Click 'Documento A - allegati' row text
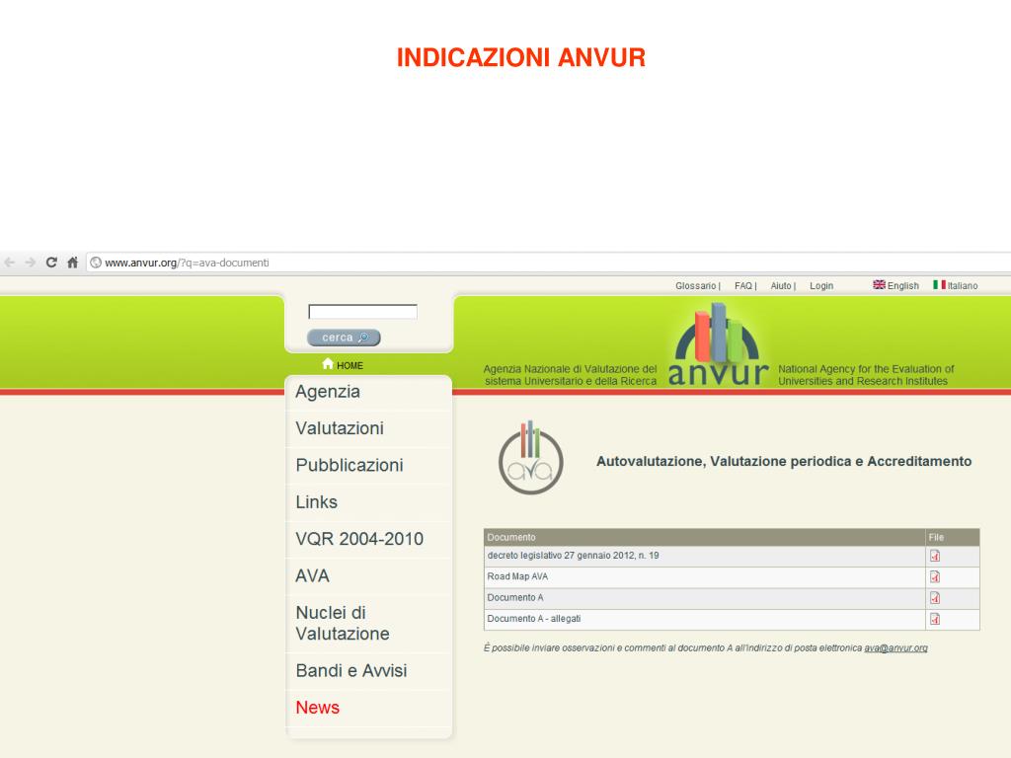The image size is (1011, 758). (534, 619)
